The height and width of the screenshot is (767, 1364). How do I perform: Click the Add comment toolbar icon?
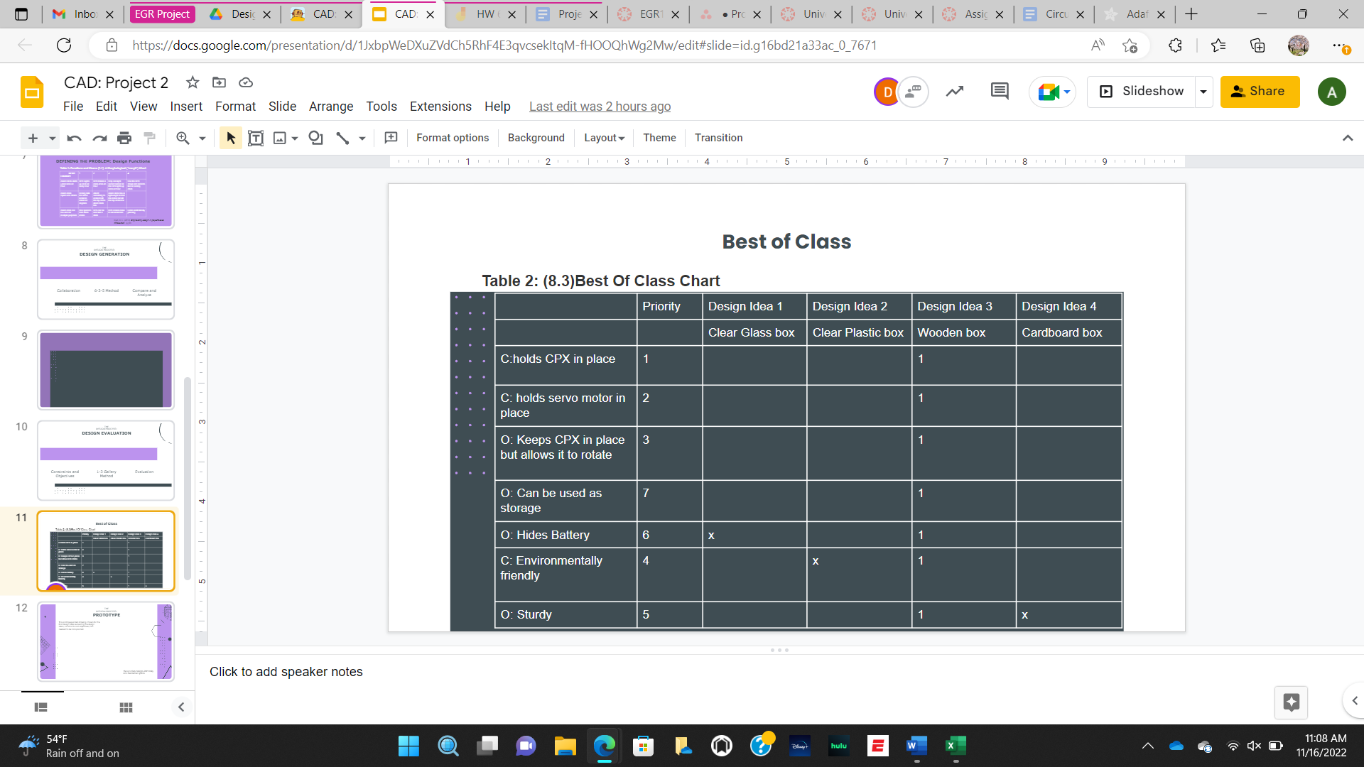[391, 138]
